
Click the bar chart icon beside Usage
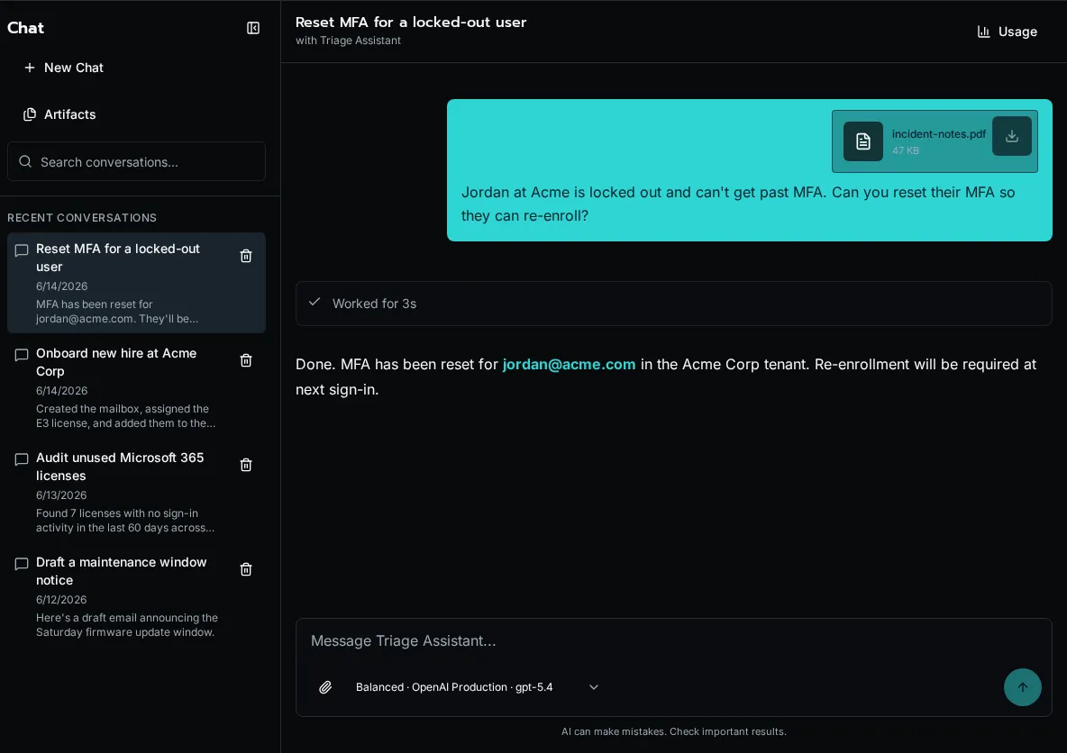point(983,32)
